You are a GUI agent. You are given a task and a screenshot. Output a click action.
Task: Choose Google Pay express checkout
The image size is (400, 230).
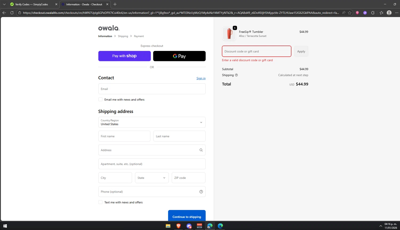click(x=179, y=56)
